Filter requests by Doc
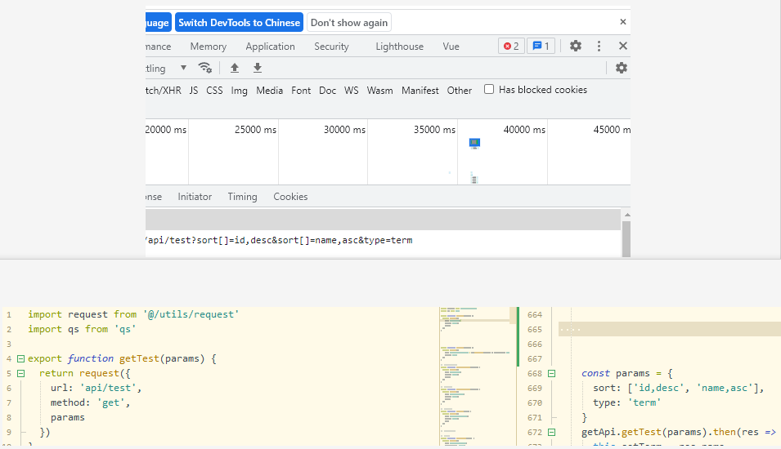Viewport: 781px width, 449px height. click(327, 91)
